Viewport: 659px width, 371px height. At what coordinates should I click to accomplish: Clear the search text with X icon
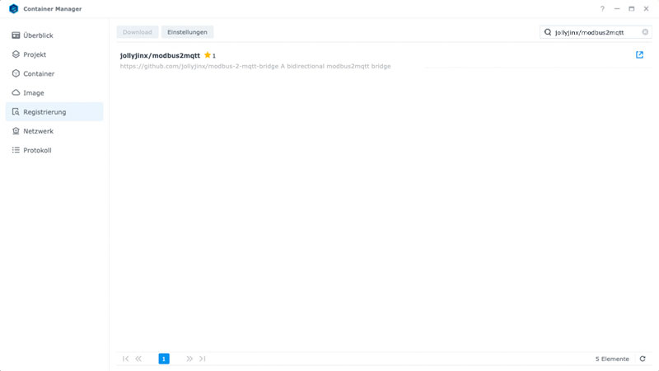coord(645,32)
